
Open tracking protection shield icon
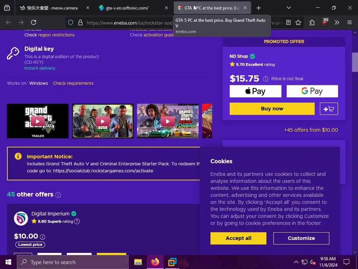71,22
